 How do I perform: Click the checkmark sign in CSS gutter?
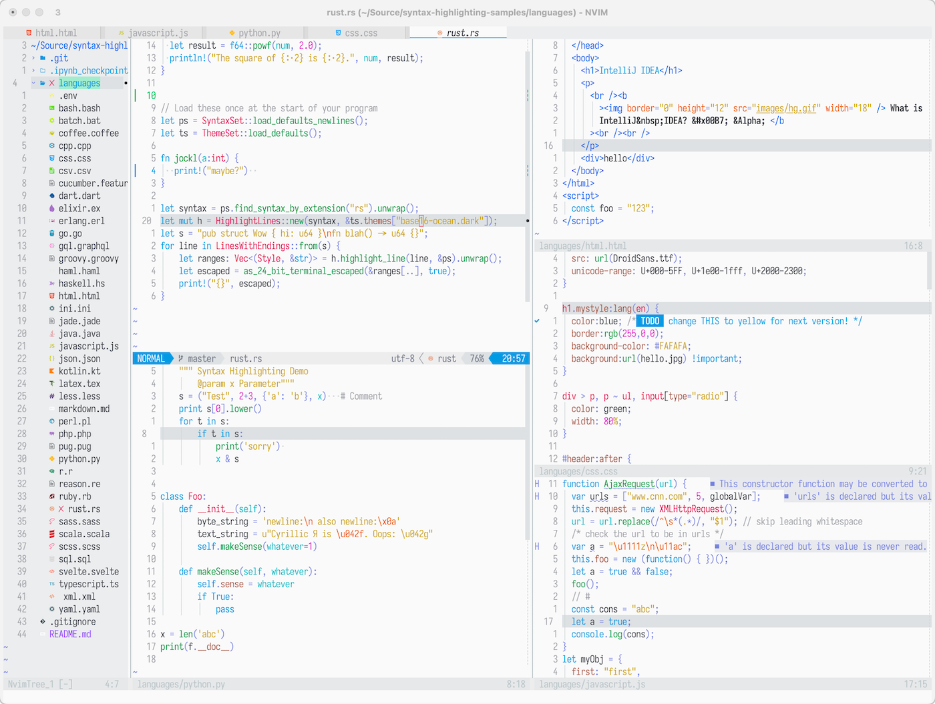point(537,321)
